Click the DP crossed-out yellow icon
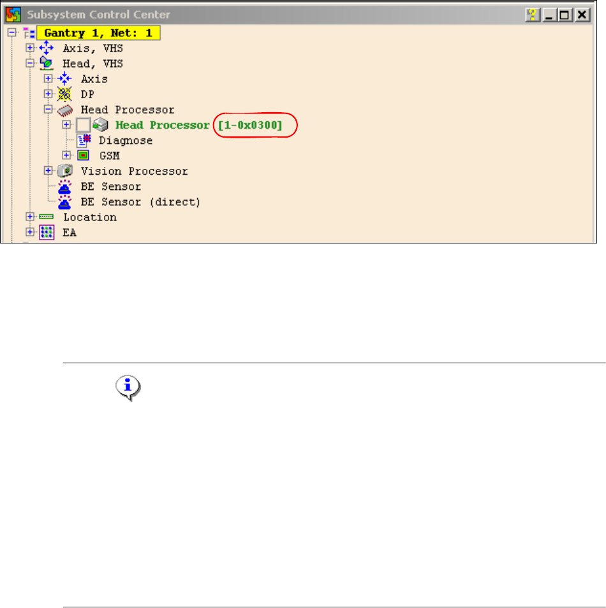606x608 pixels. [x=64, y=94]
